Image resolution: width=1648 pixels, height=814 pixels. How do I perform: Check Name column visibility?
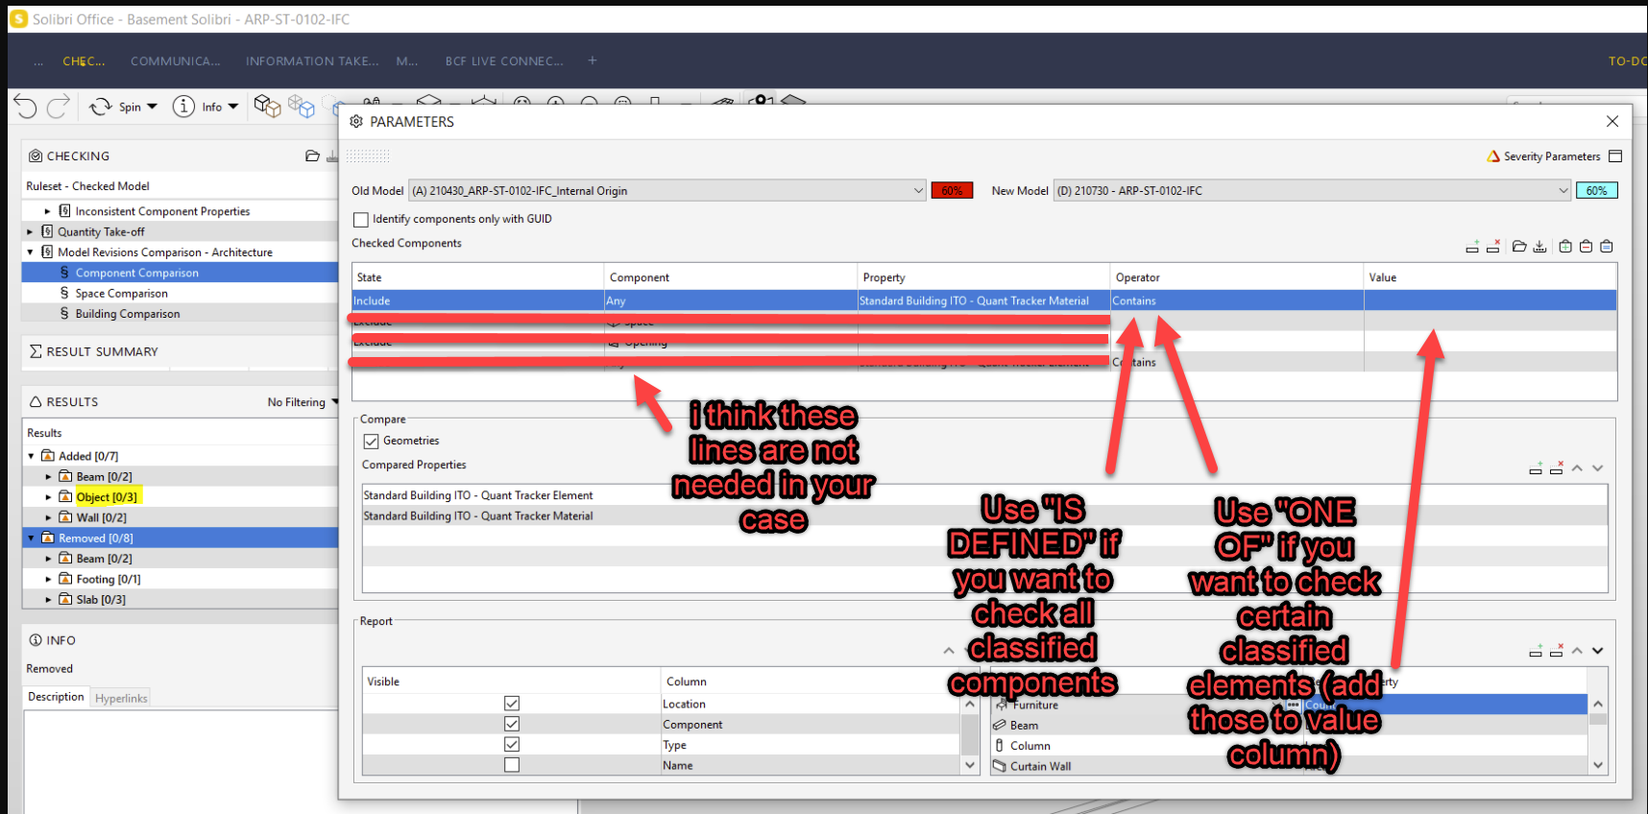512,765
